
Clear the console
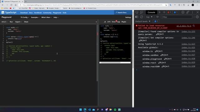click(142, 17)
